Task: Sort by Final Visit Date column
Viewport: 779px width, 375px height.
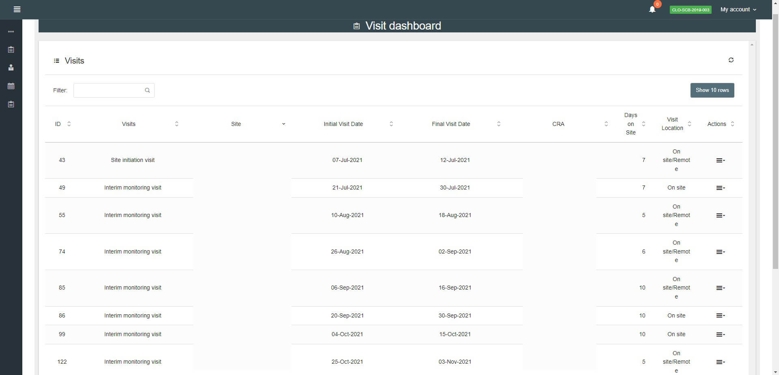Action: coord(499,124)
